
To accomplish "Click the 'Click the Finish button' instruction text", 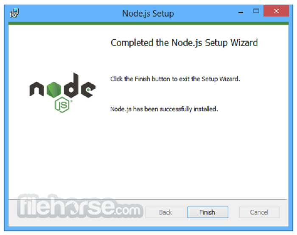I will tap(175, 79).
